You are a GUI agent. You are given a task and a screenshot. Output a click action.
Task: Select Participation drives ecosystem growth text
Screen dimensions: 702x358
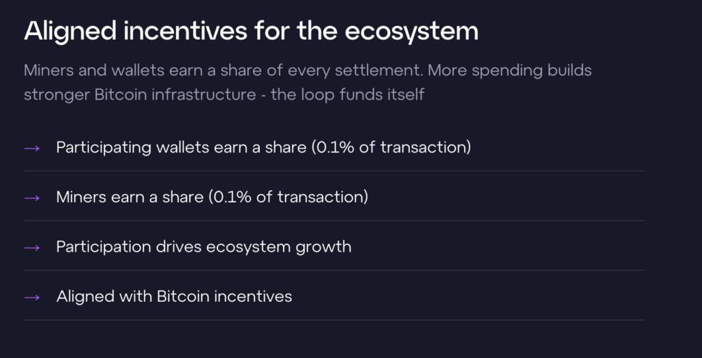[x=204, y=247]
